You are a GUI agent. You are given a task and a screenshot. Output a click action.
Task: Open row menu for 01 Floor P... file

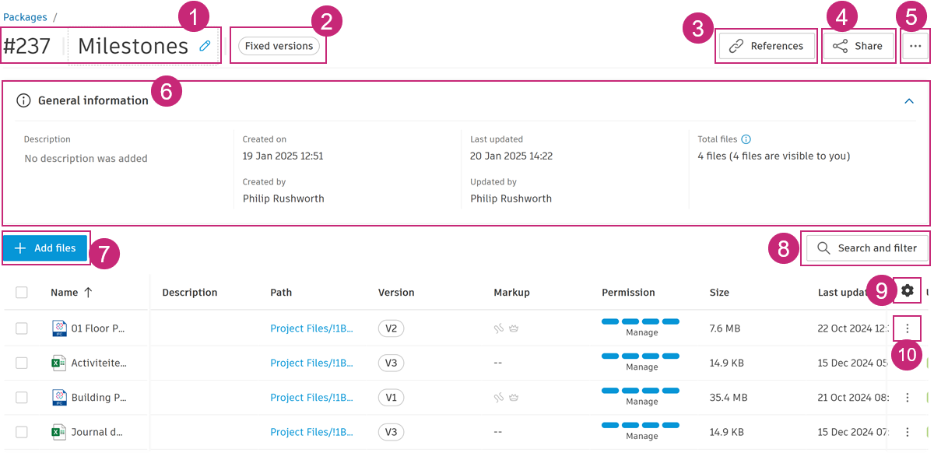click(908, 328)
